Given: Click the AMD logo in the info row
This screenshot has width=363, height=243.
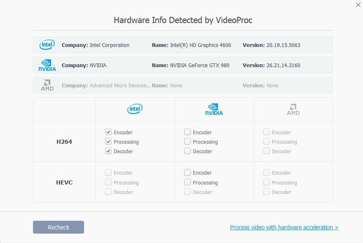Looking at the screenshot, I should point(47,85).
